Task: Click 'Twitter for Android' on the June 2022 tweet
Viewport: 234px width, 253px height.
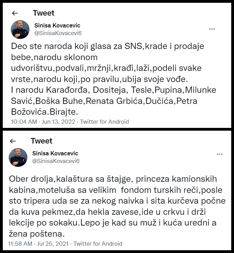Action: click(104, 122)
